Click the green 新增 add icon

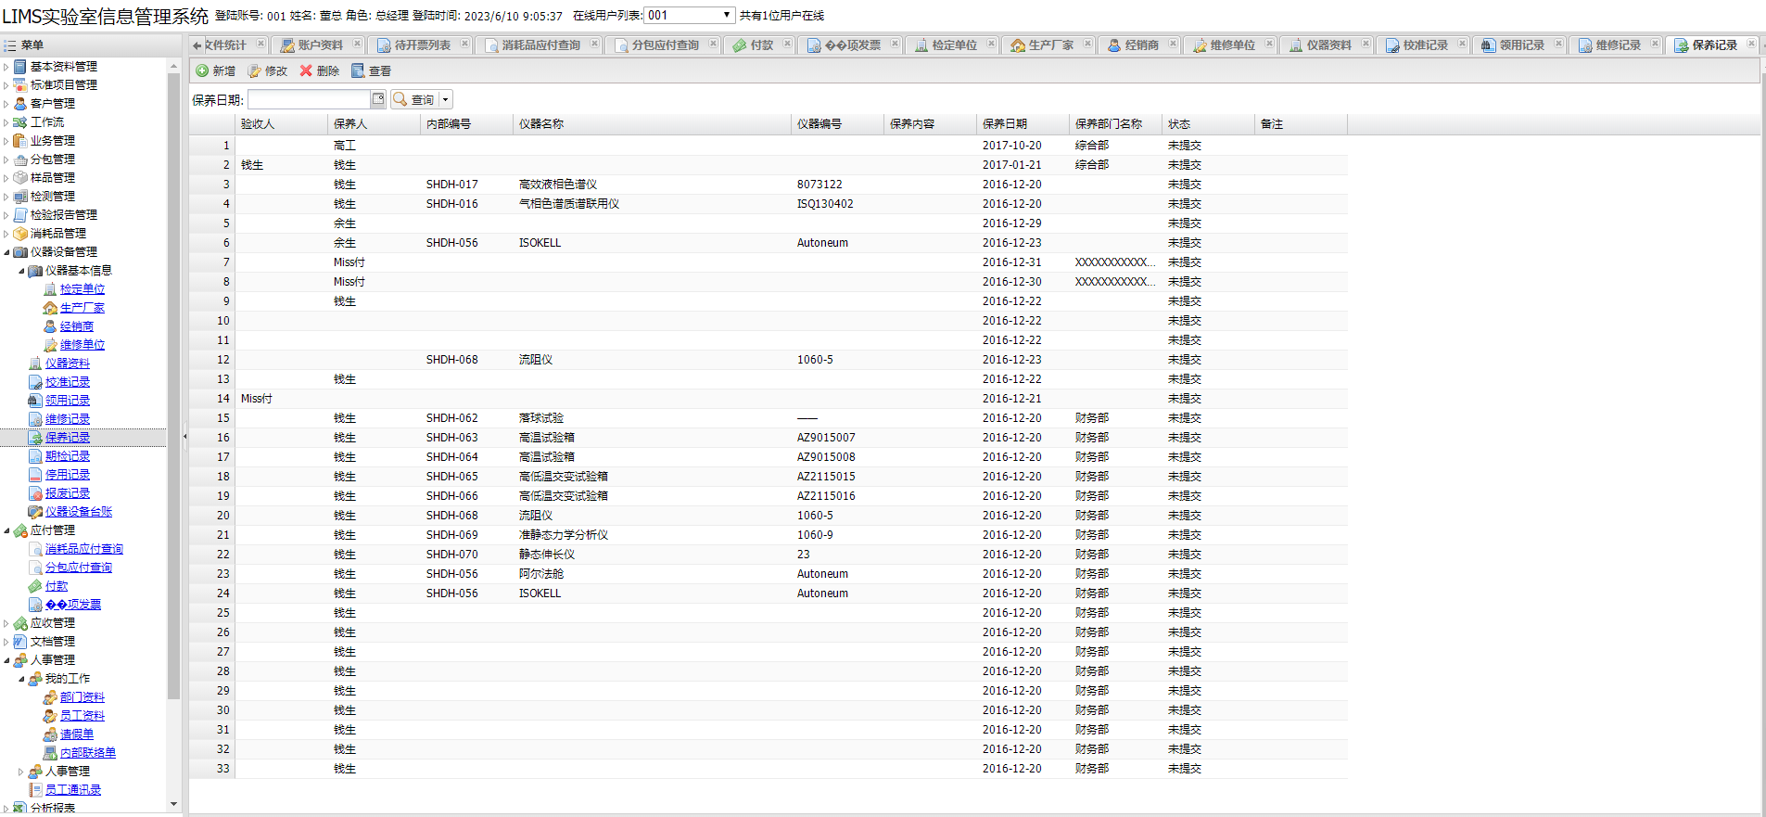click(x=202, y=70)
